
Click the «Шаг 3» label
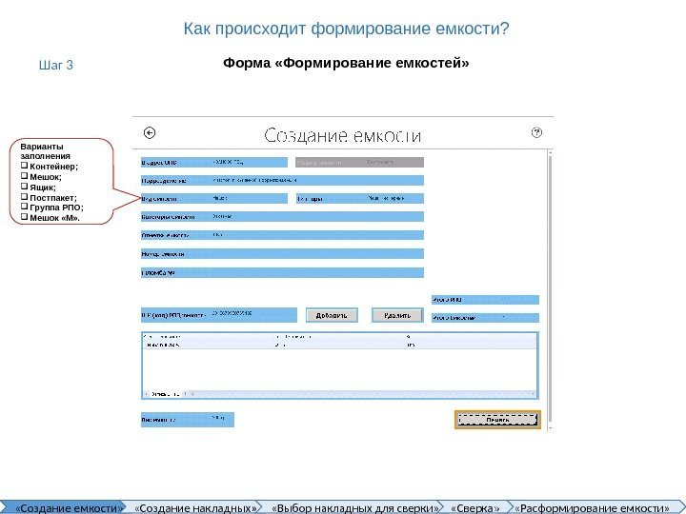coord(56,65)
